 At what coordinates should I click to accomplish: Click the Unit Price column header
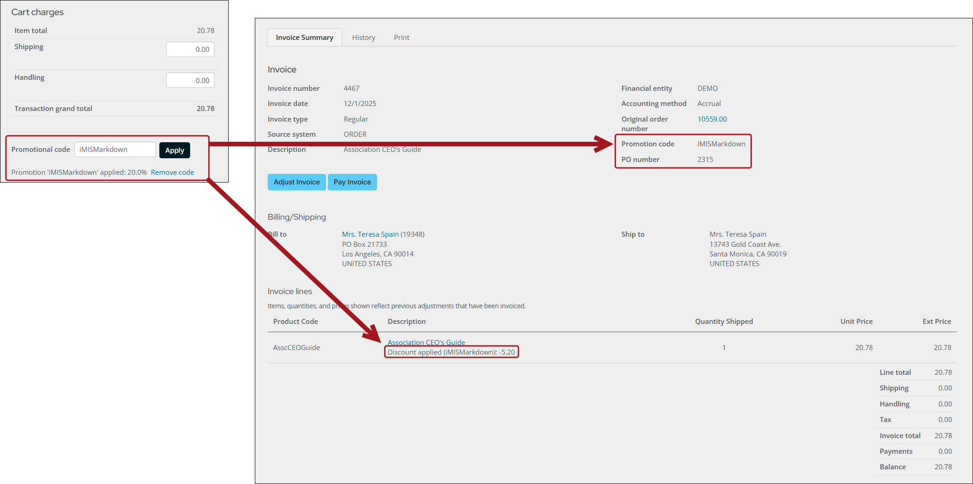[856, 322]
